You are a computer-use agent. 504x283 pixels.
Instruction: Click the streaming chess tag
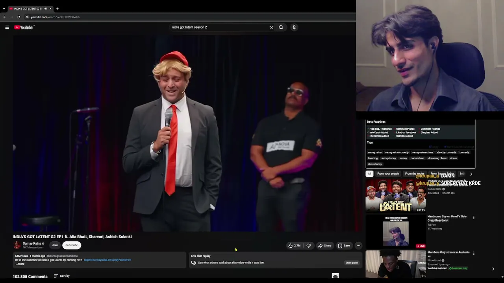[x=437, y=158]
